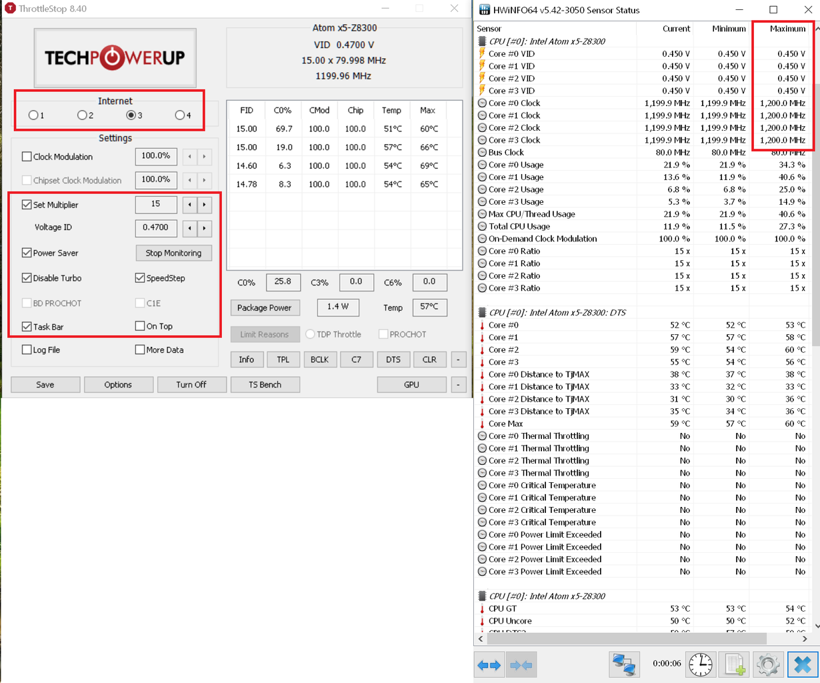Click the Maximum column header

787,29
